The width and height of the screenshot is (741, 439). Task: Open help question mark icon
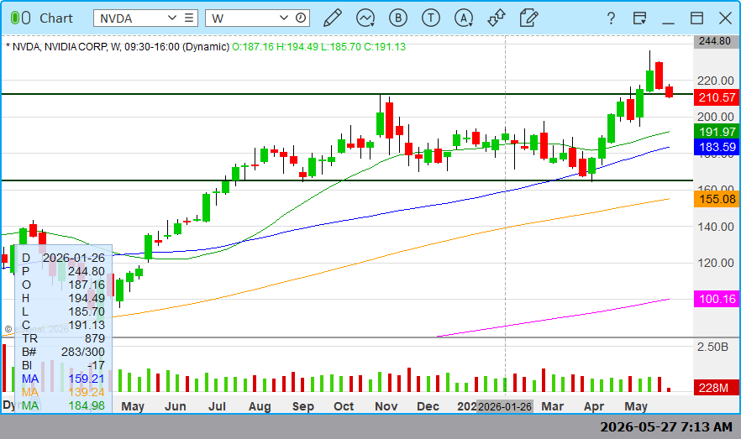(611, 18)
